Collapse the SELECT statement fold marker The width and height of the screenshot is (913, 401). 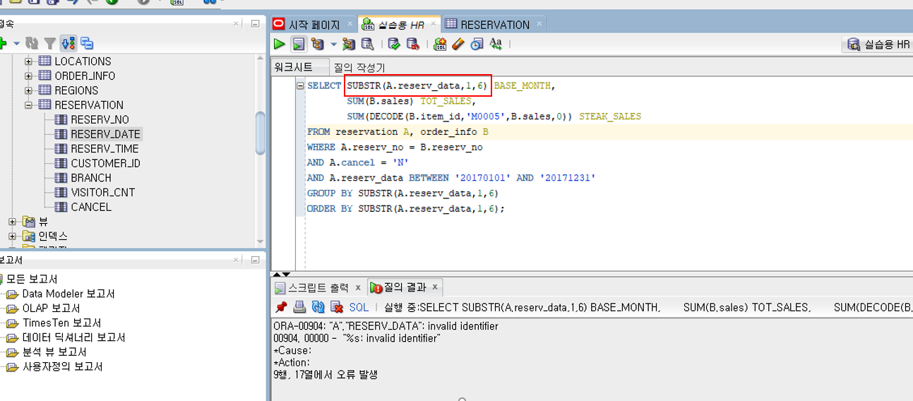301,85
